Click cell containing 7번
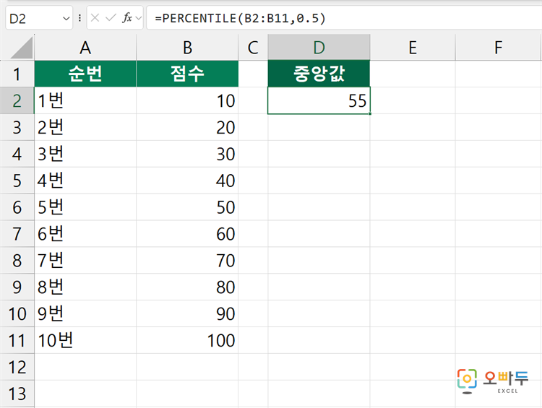The height and width of the screenshot is (408, 542). [85, 260]
